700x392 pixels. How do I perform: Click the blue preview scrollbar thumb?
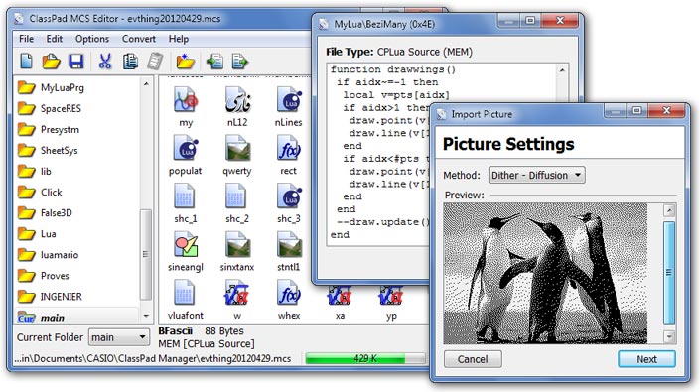pos(669,273)
